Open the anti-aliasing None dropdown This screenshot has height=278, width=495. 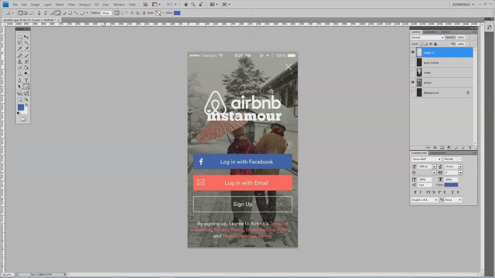(453, 200)
